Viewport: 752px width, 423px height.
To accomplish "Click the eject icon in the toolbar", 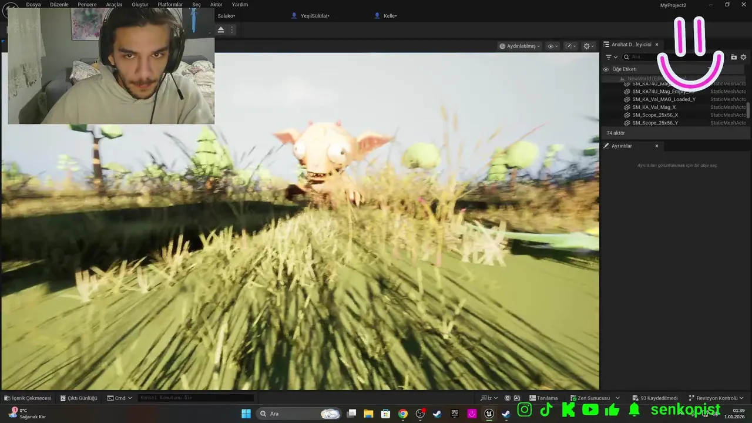I will tap(221, 29).
